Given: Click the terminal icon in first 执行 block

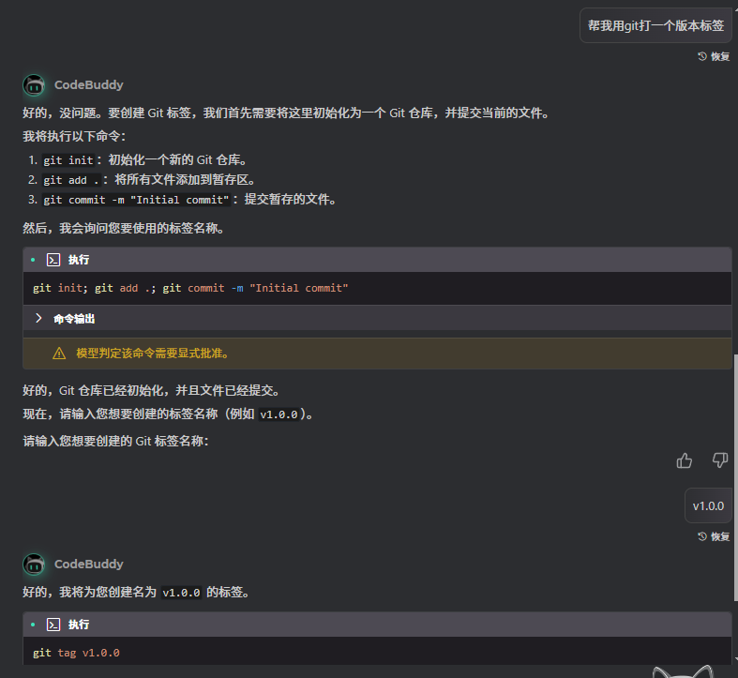Looking at the screenshot, I should [53, 260].
